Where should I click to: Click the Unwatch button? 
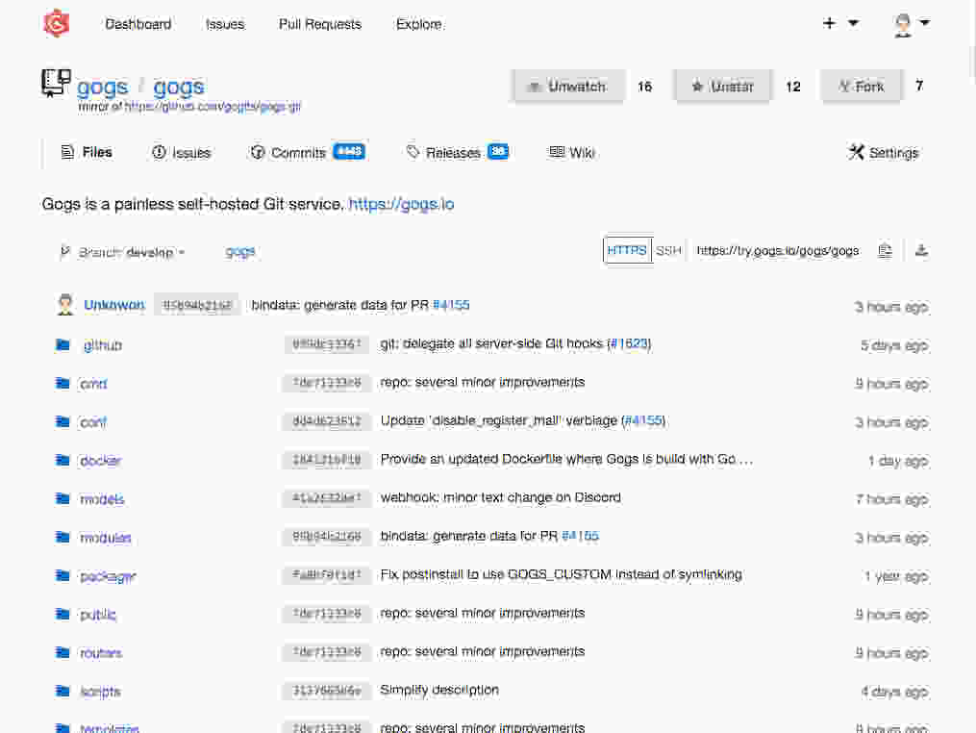[568, 86]
